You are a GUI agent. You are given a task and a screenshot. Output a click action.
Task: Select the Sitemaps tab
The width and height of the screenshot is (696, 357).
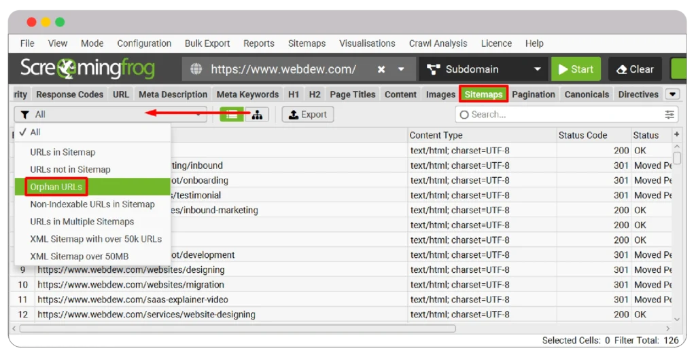point(483,94)
